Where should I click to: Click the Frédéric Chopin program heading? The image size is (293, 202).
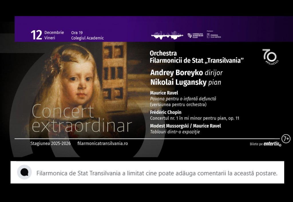pos(166,112)
